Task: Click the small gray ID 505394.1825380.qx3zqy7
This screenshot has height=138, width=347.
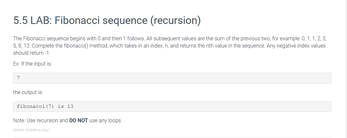Action: click(x=31, y=130)
